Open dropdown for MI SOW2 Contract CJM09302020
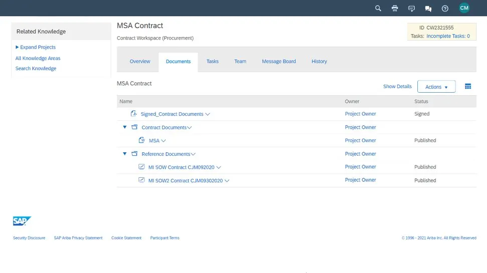The image size is (487, 273). point(227,181)
